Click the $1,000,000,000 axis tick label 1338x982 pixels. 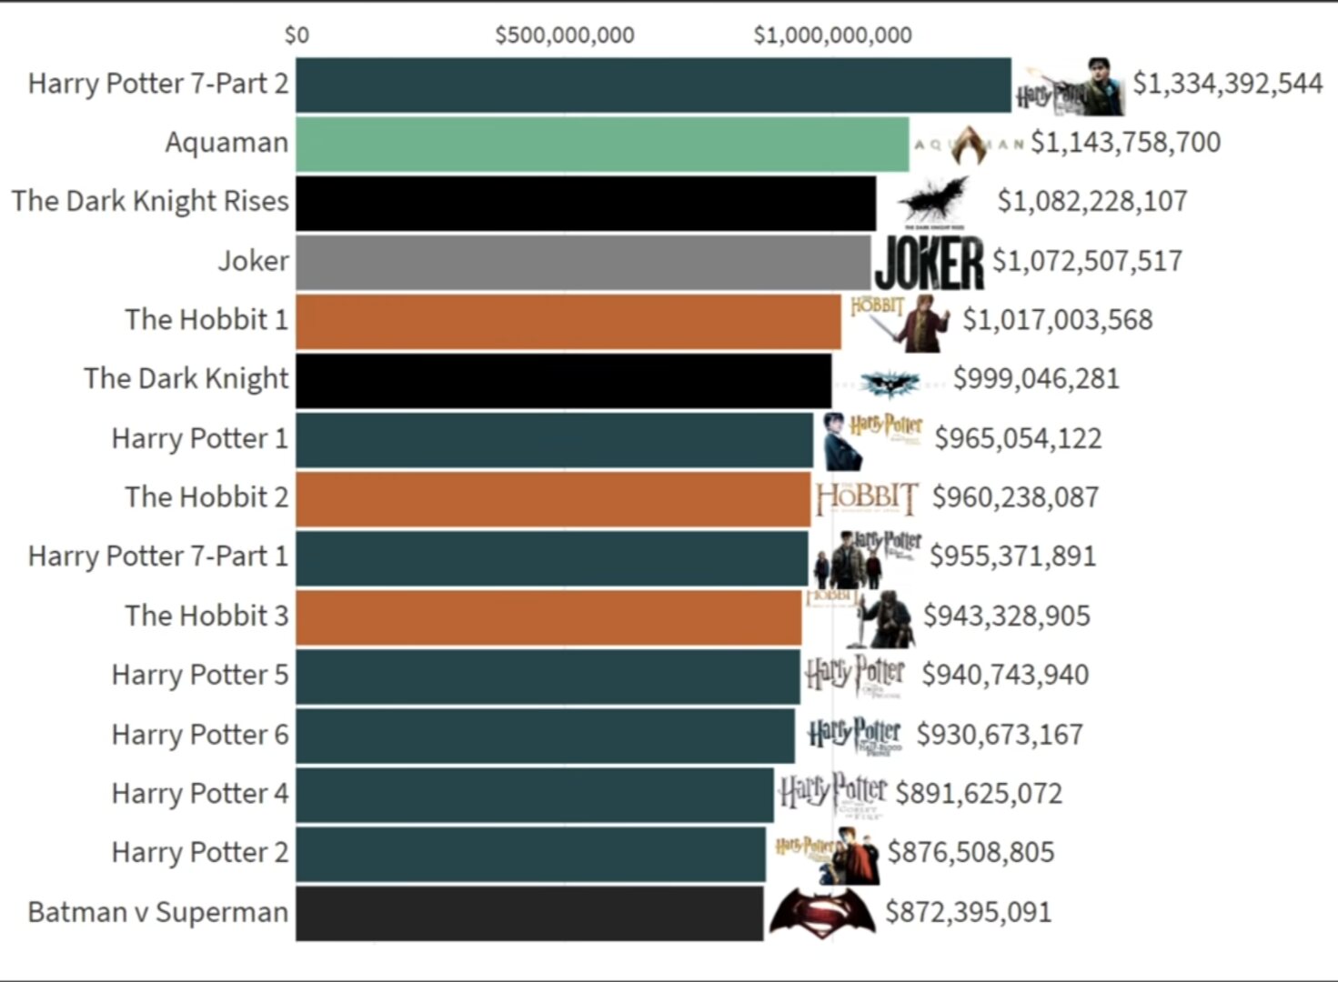click(x=832, y=35)
